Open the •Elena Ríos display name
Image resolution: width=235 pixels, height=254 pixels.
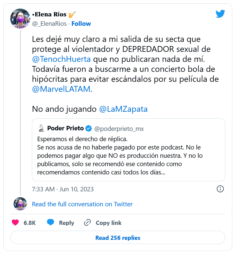click(x=50, y=14)
